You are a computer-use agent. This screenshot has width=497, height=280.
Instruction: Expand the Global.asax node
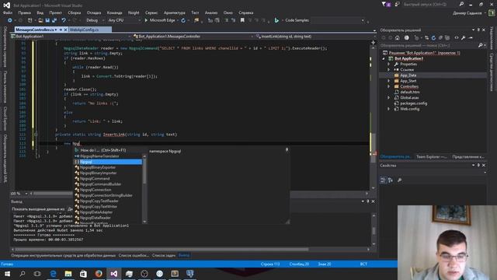(x=388, y=98)
